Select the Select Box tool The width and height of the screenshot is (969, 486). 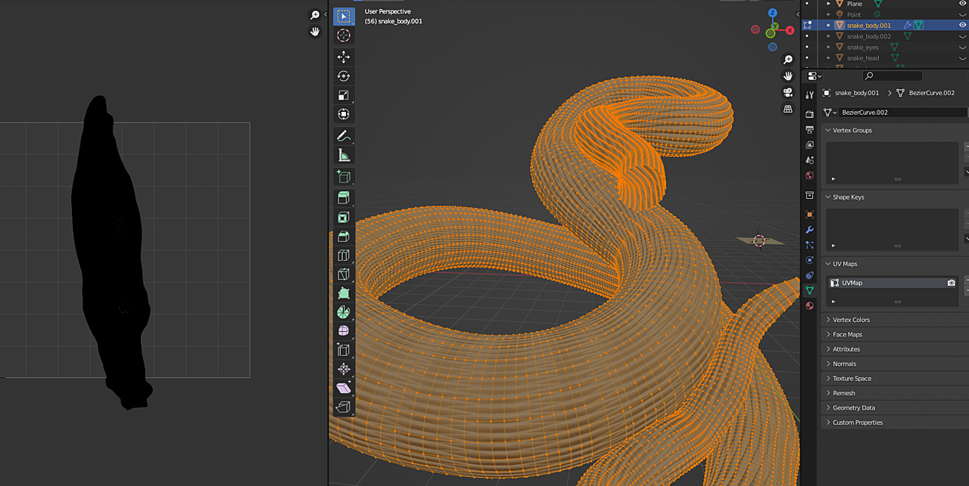344,17
